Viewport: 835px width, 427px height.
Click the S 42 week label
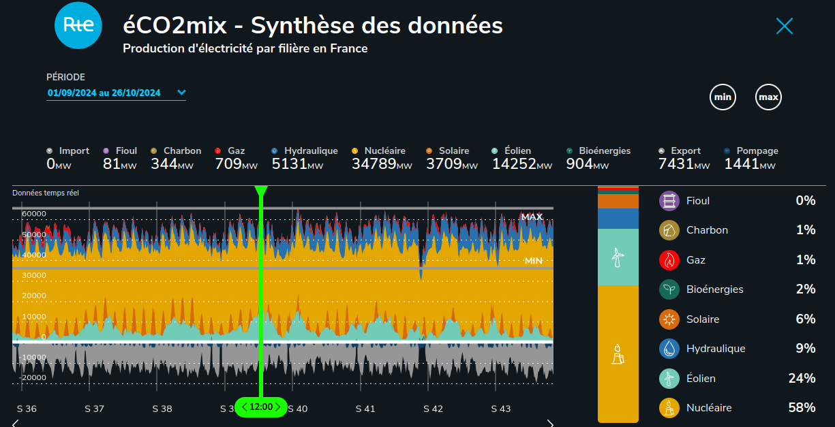[433, 409]
